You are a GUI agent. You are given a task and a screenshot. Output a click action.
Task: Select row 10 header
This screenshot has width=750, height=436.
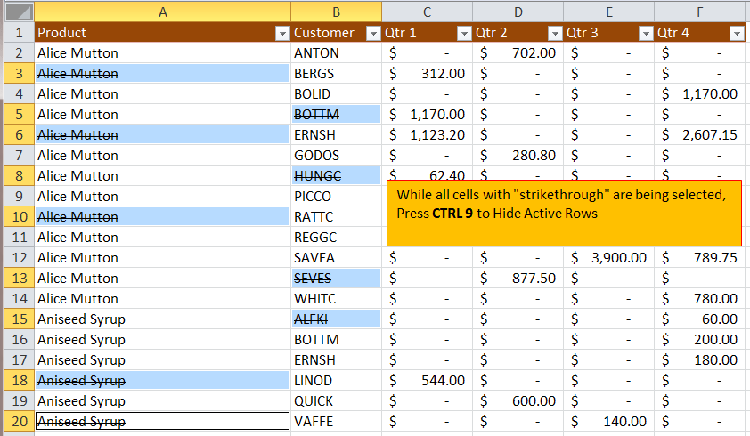[x=17, y=216]
